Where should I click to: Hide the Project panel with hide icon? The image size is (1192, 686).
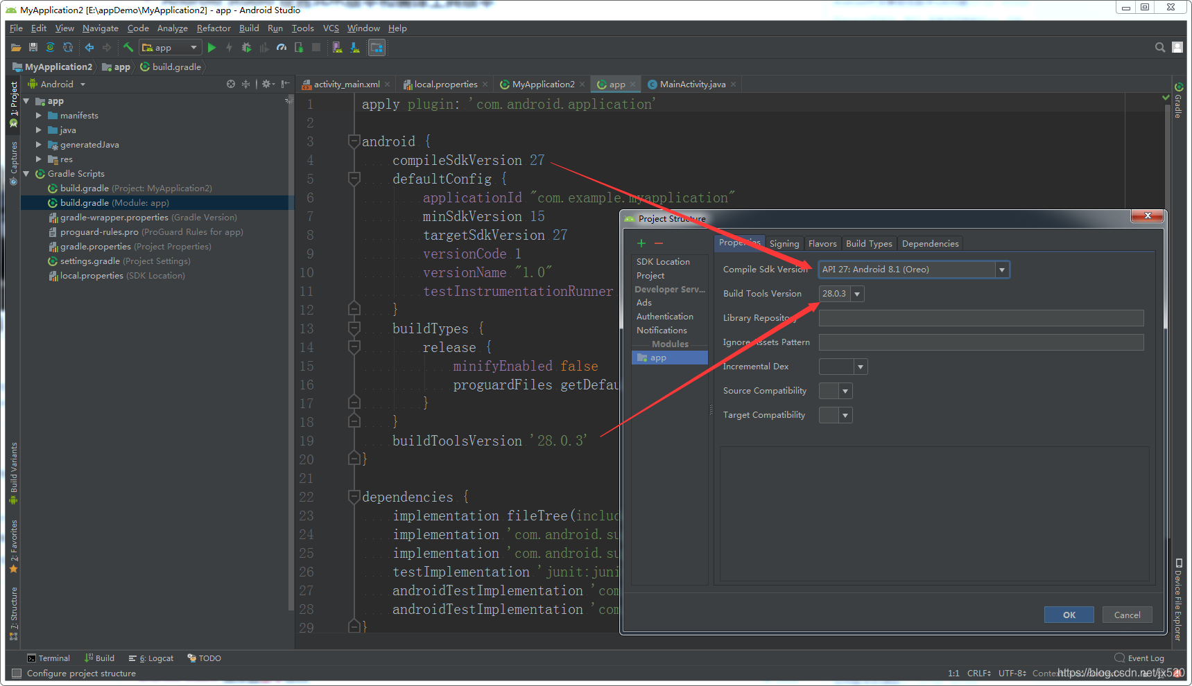point(285,84)
